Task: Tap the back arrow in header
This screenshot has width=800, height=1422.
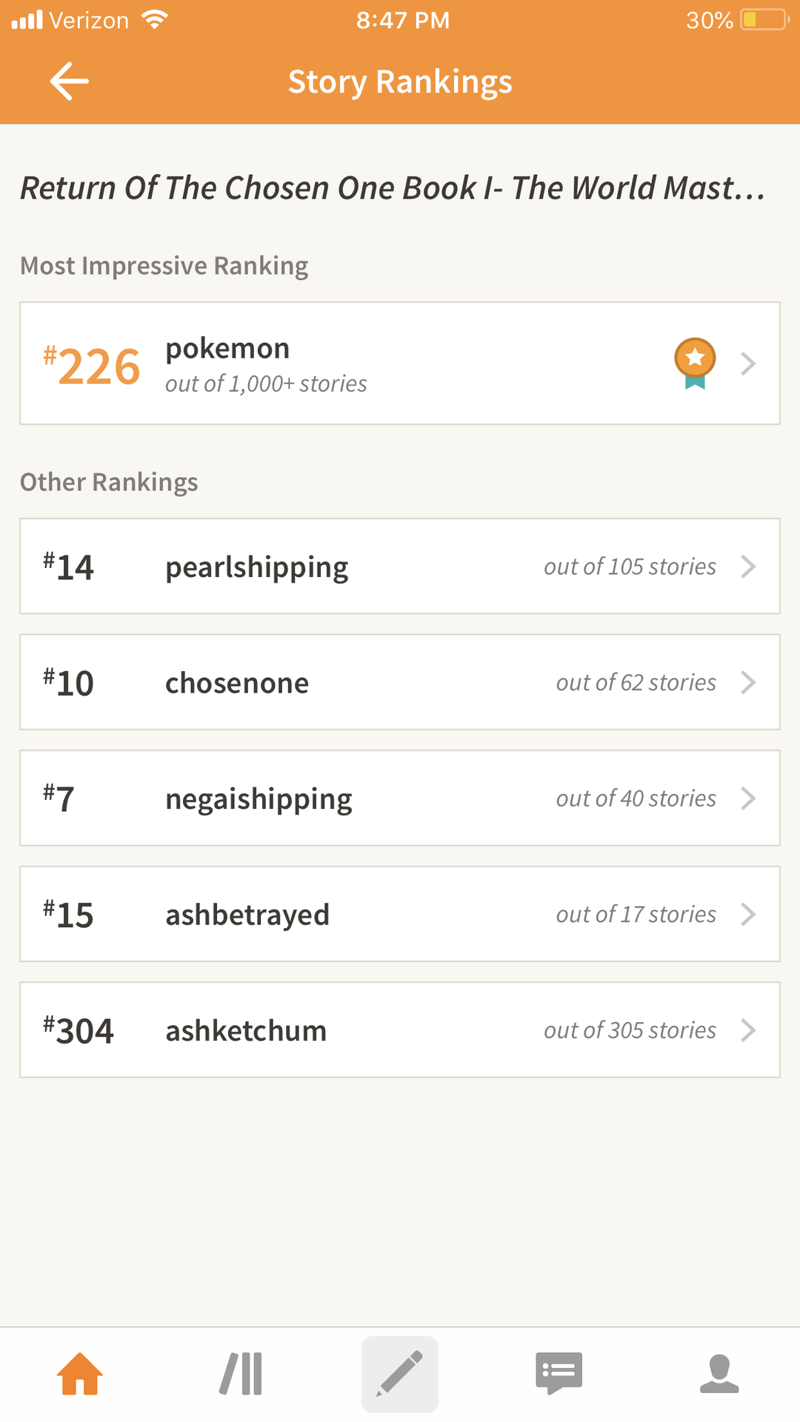Action: 69,81
